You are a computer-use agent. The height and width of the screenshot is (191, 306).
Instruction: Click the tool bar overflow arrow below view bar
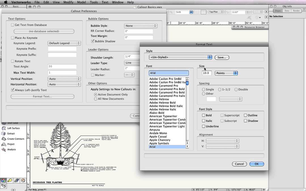coord(266,17)
